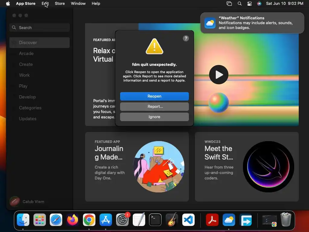This screenshot has height=232, width=309.
Task: Open the Edit menu
Action: pos(45,4)
